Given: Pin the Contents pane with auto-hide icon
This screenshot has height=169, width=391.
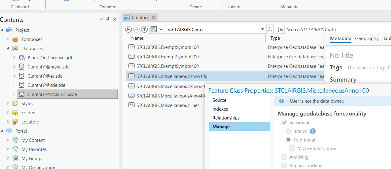Looking at the screenshot, I should pyautogui.click(x=108, y=19).
